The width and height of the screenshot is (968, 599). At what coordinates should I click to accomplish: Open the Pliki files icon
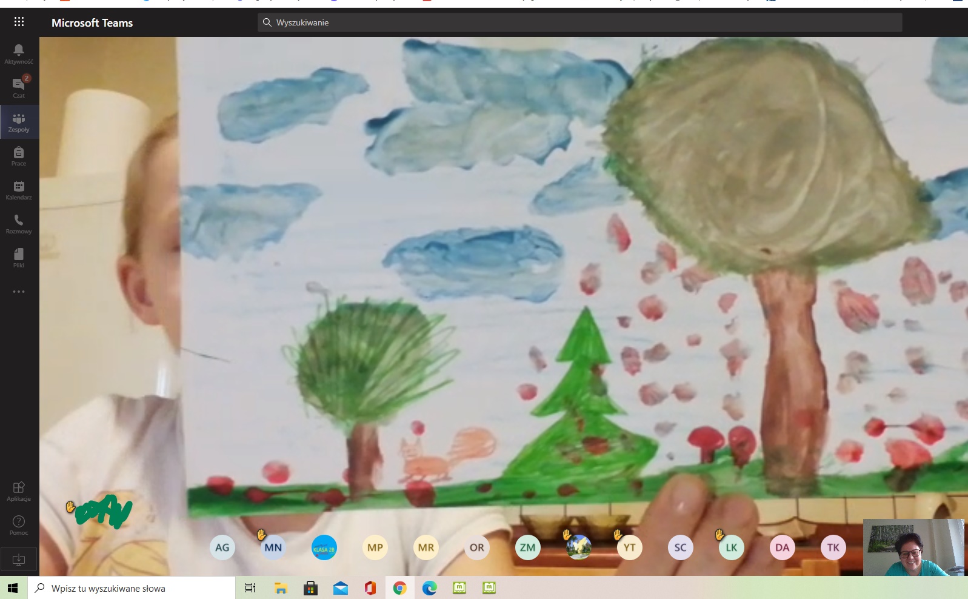coord(19,258)
